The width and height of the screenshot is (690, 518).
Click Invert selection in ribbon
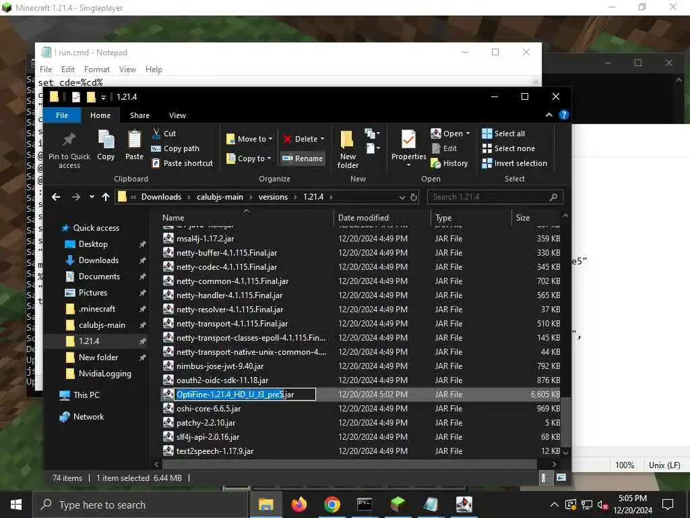[514, 163]
